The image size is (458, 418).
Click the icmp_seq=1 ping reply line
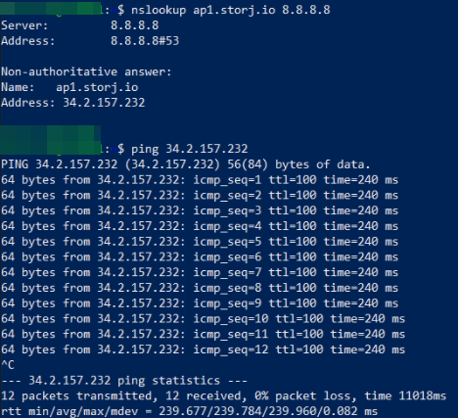pos(200,180)
